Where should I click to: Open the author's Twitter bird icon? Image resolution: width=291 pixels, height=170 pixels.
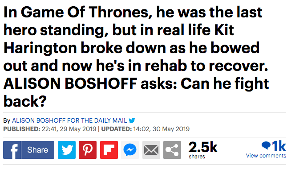click(132, 120)
